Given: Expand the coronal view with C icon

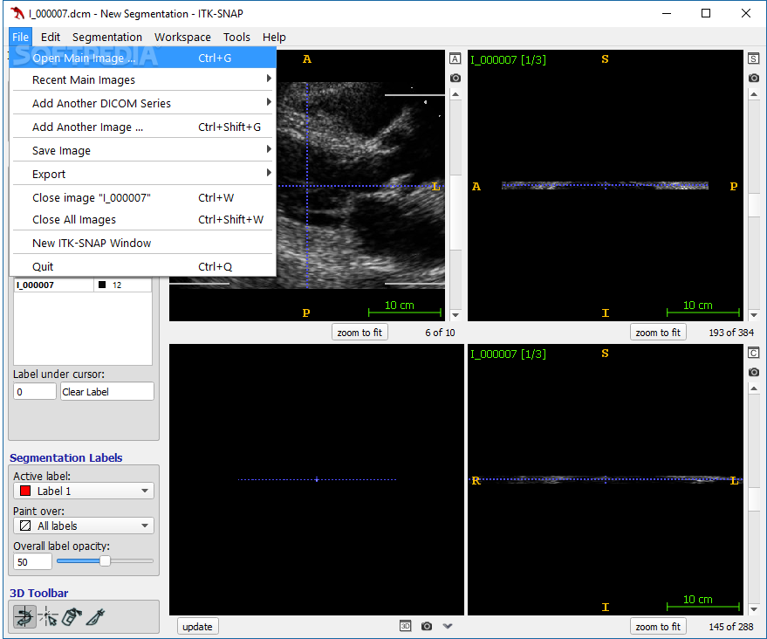Looking at the screenshot, I should (x=753, y=353).
